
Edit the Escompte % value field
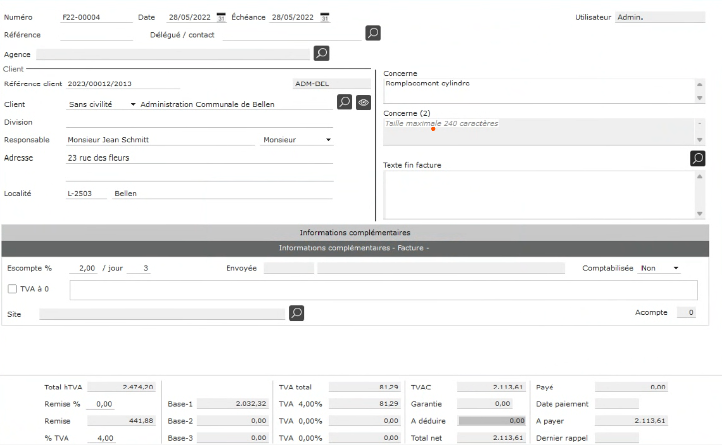86,268
